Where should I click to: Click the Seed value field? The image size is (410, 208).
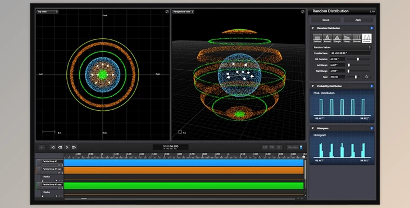pos(338,77)
